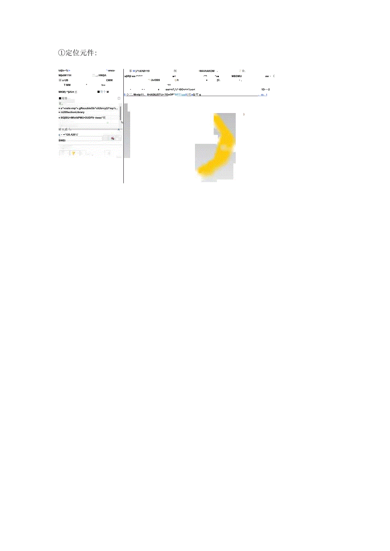The width and height of the screenshot is (390, 551).
Task: Select the gReuubleOb library tree entry
Action: 90,108
